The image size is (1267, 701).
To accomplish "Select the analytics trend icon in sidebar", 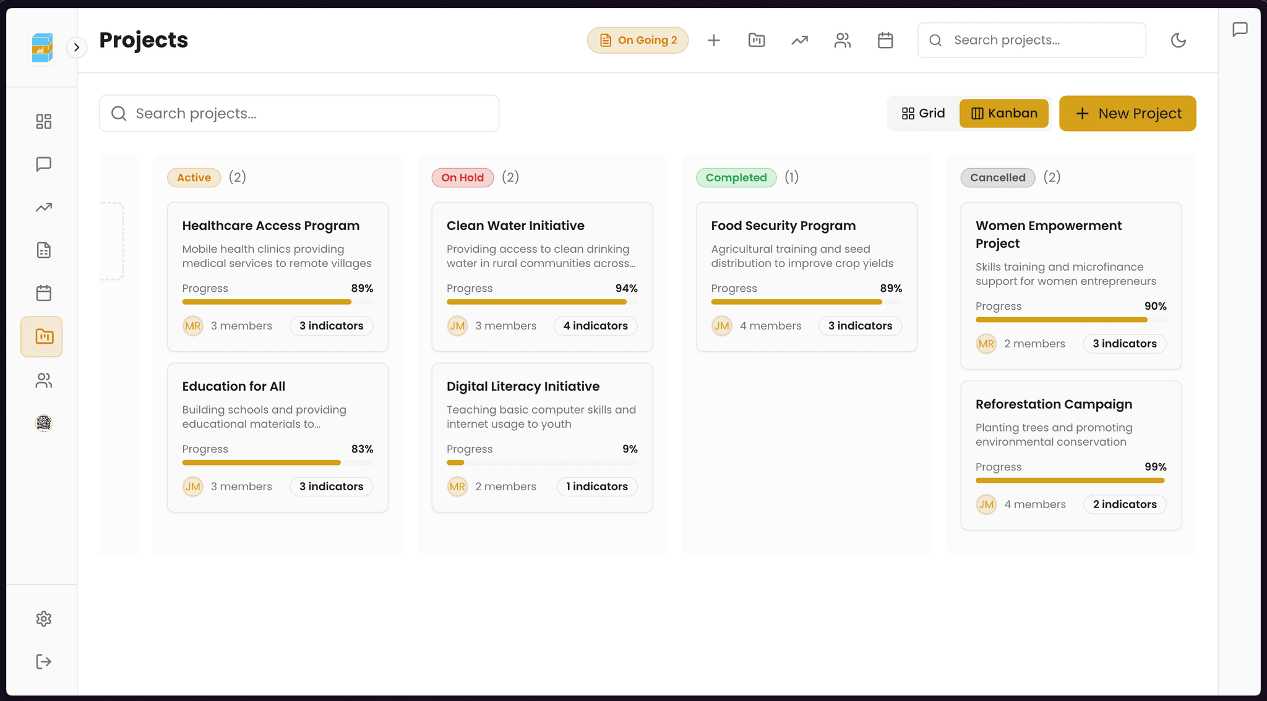I will tap(43, 207).
